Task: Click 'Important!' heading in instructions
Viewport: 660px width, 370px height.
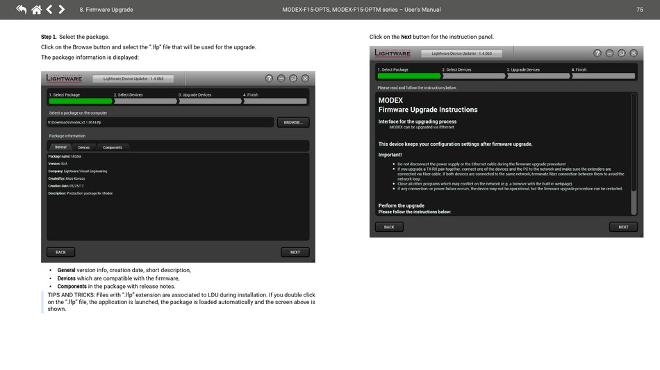Action: pos(390,155)
